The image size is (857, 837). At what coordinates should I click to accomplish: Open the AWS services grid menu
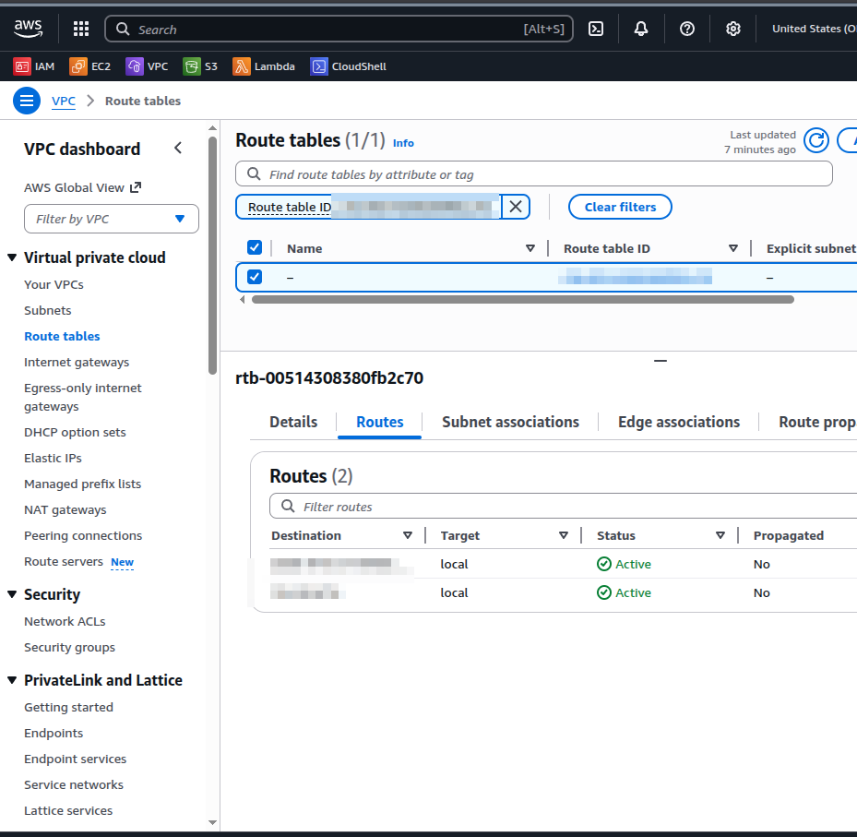tap(81, 29)
